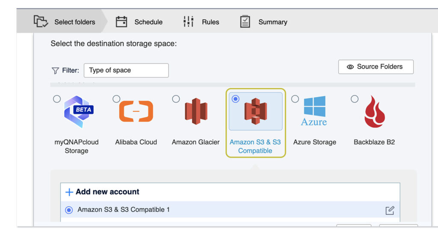
Task: Click the Backblaze B2 label
Action: (x=374, y=142)
